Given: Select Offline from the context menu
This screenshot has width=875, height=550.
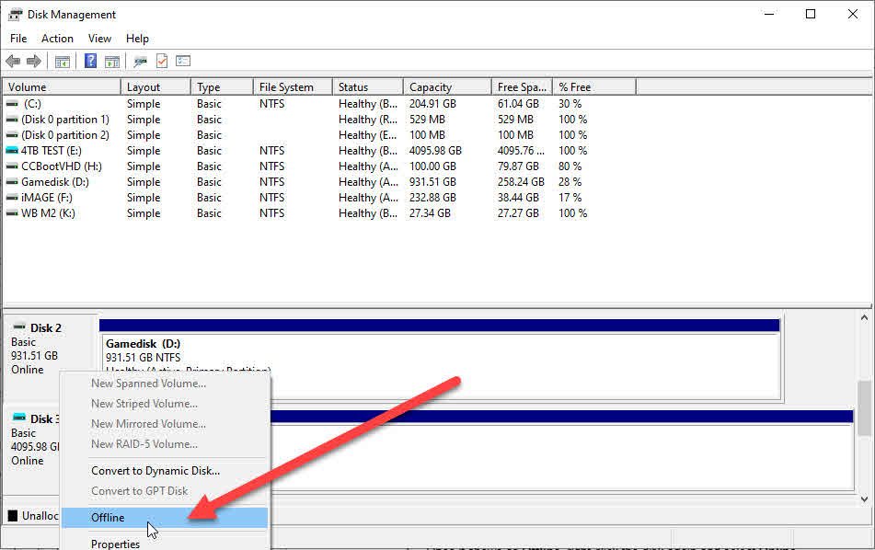Looking at the screenshot, I should (x=108, y=518).
